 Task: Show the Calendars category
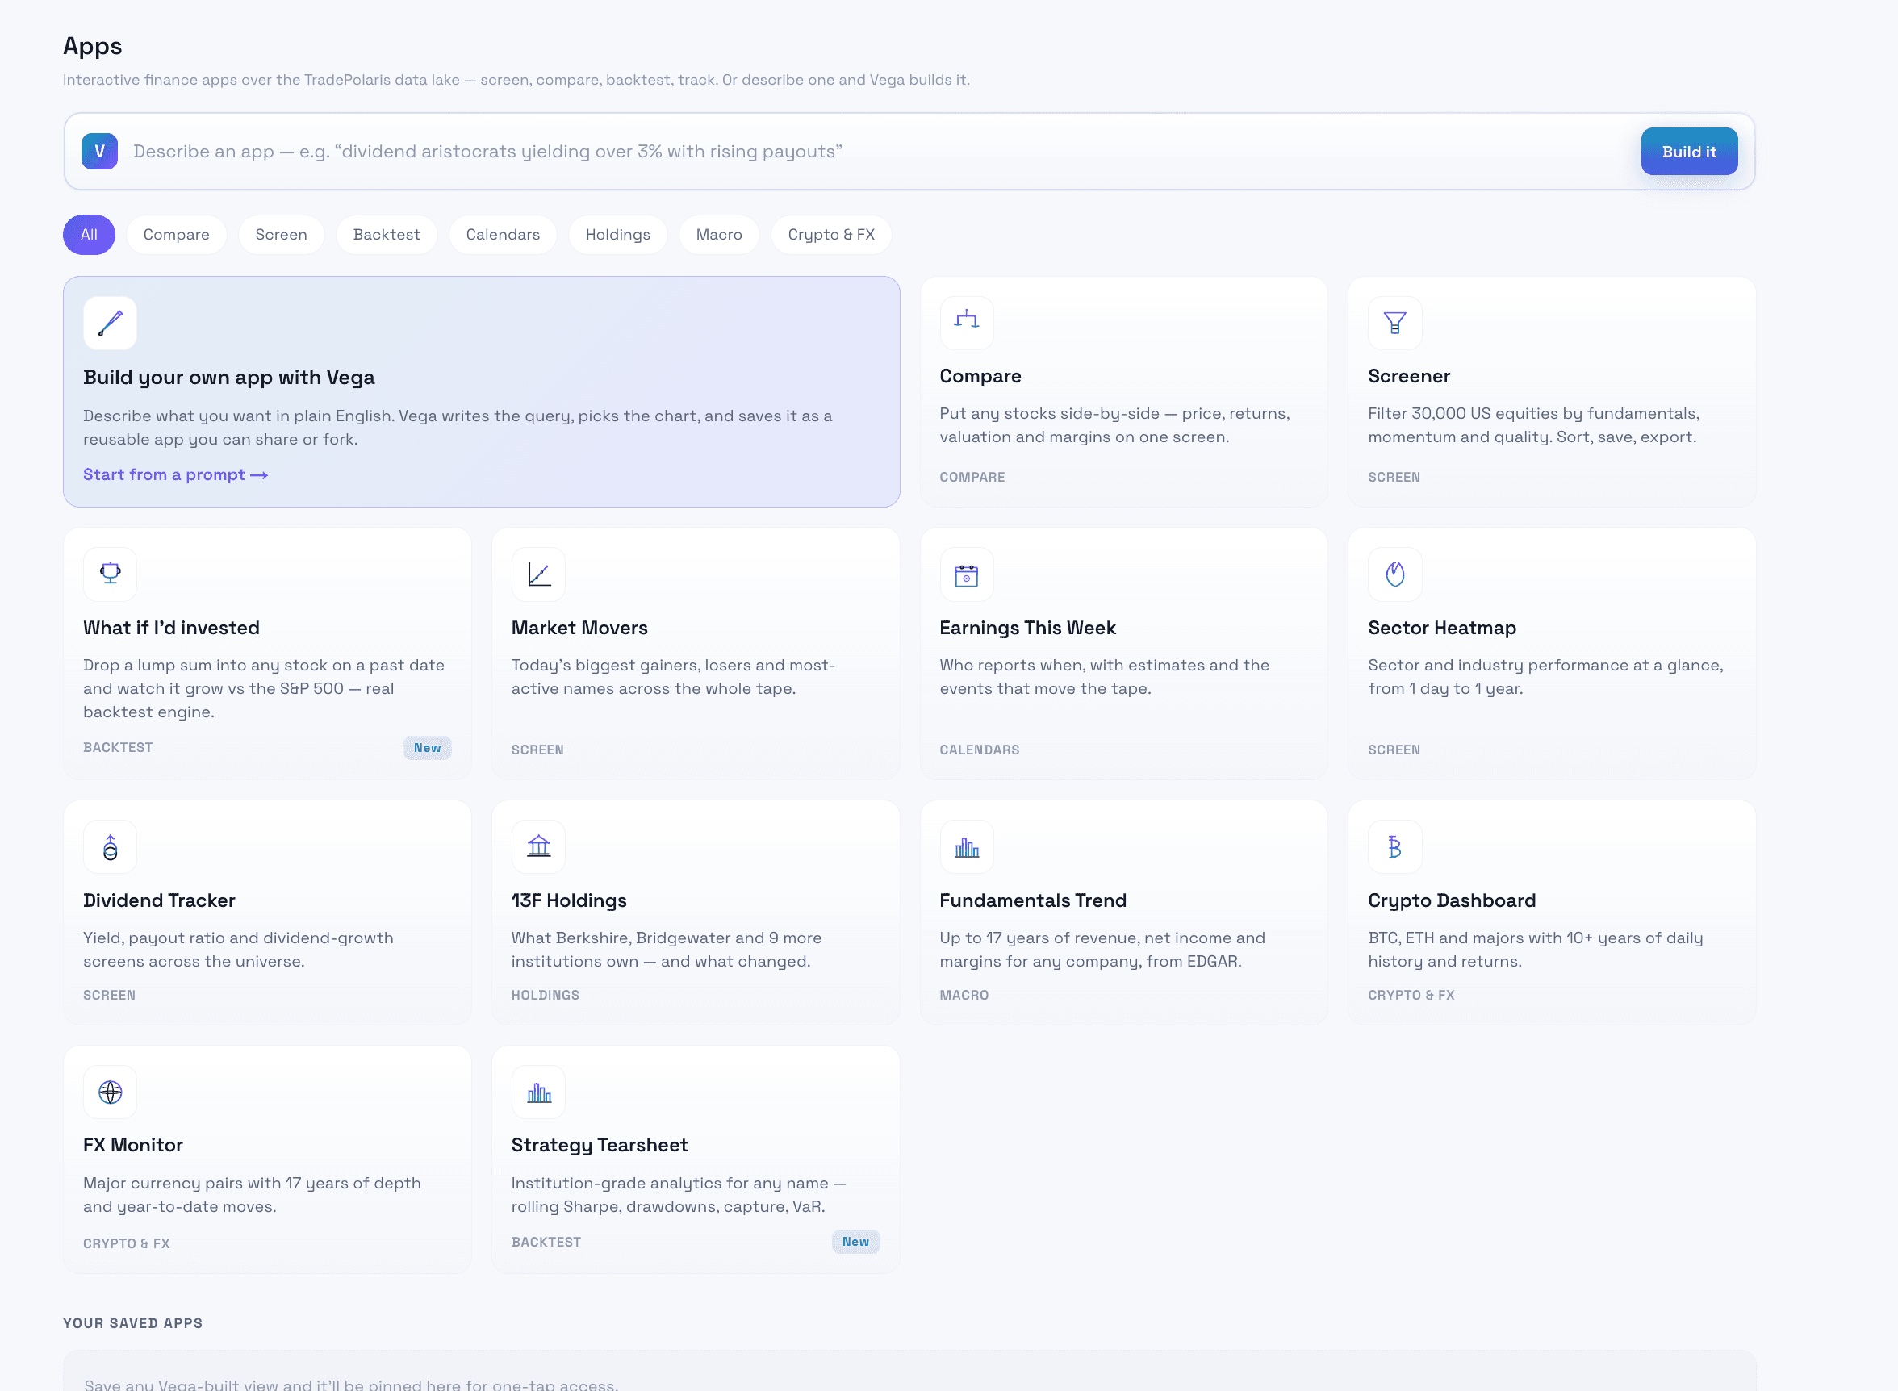(503, 235)
